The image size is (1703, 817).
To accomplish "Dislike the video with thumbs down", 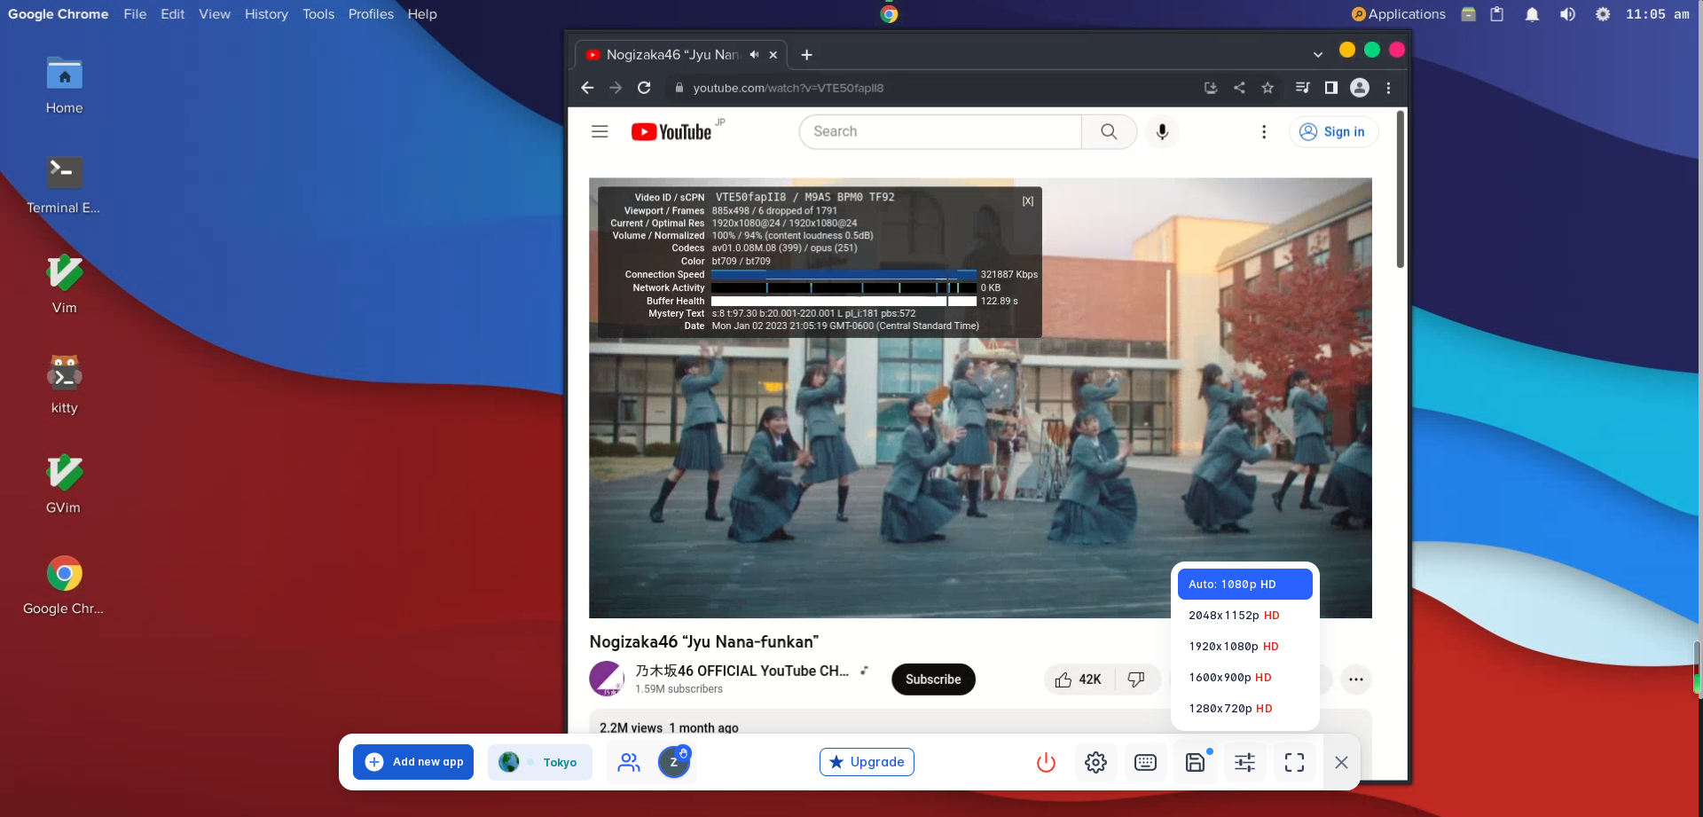I will coord(1136,680).
